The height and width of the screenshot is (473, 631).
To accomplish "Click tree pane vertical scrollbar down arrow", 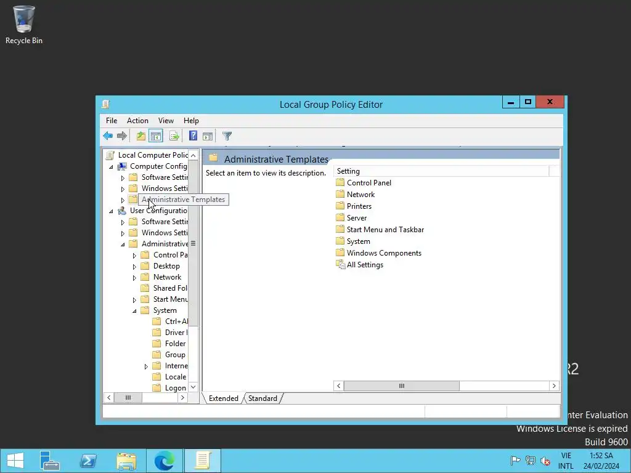I will 193,387.
